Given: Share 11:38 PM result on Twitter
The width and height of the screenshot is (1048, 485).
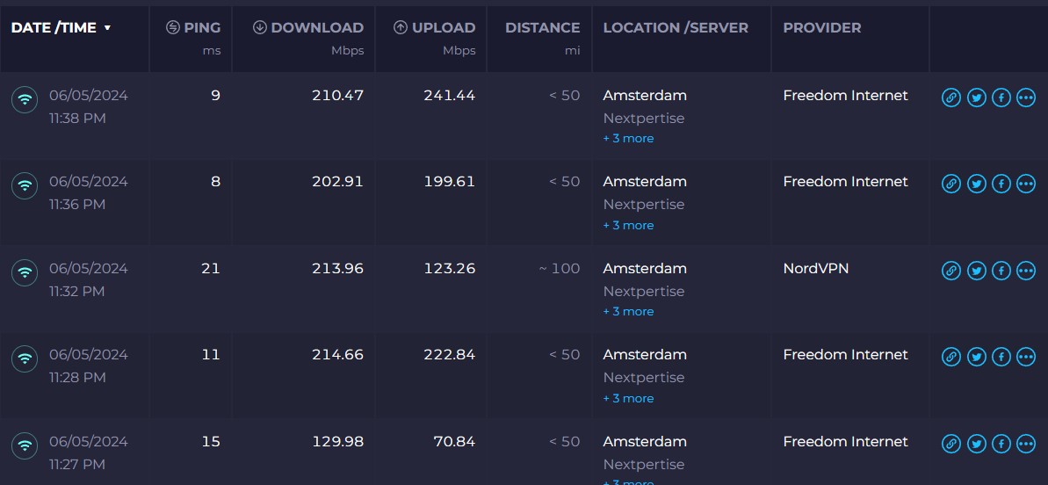Looking at the screenshot, I should coord(976,98).
